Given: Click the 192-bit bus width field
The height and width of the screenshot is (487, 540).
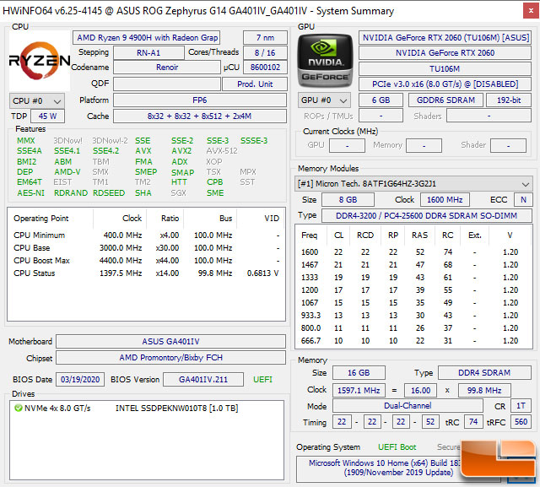Looking at the screenshot, I should pos(509,100).
